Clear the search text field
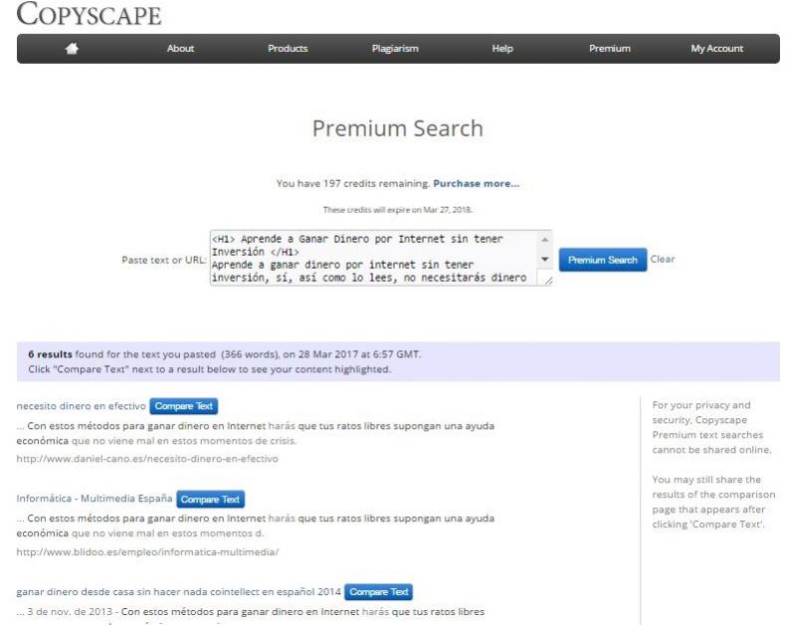Image resolution: width=786 pixels, height=625 pixels. coord(663,260)
